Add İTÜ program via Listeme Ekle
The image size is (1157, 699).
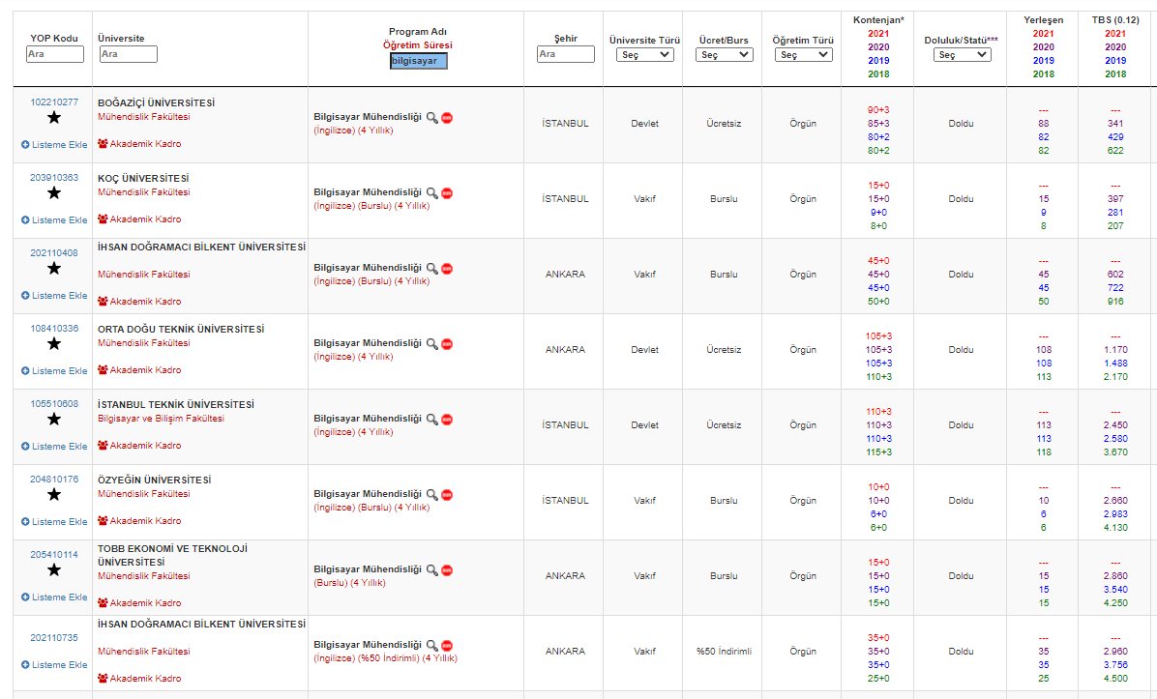point(54,446)
